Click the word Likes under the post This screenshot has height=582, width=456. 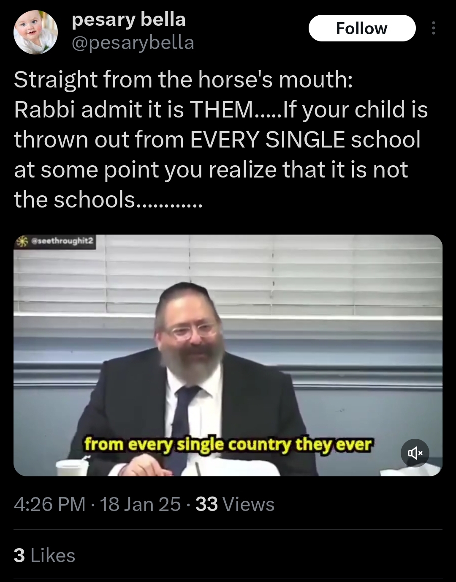[53, 555]
